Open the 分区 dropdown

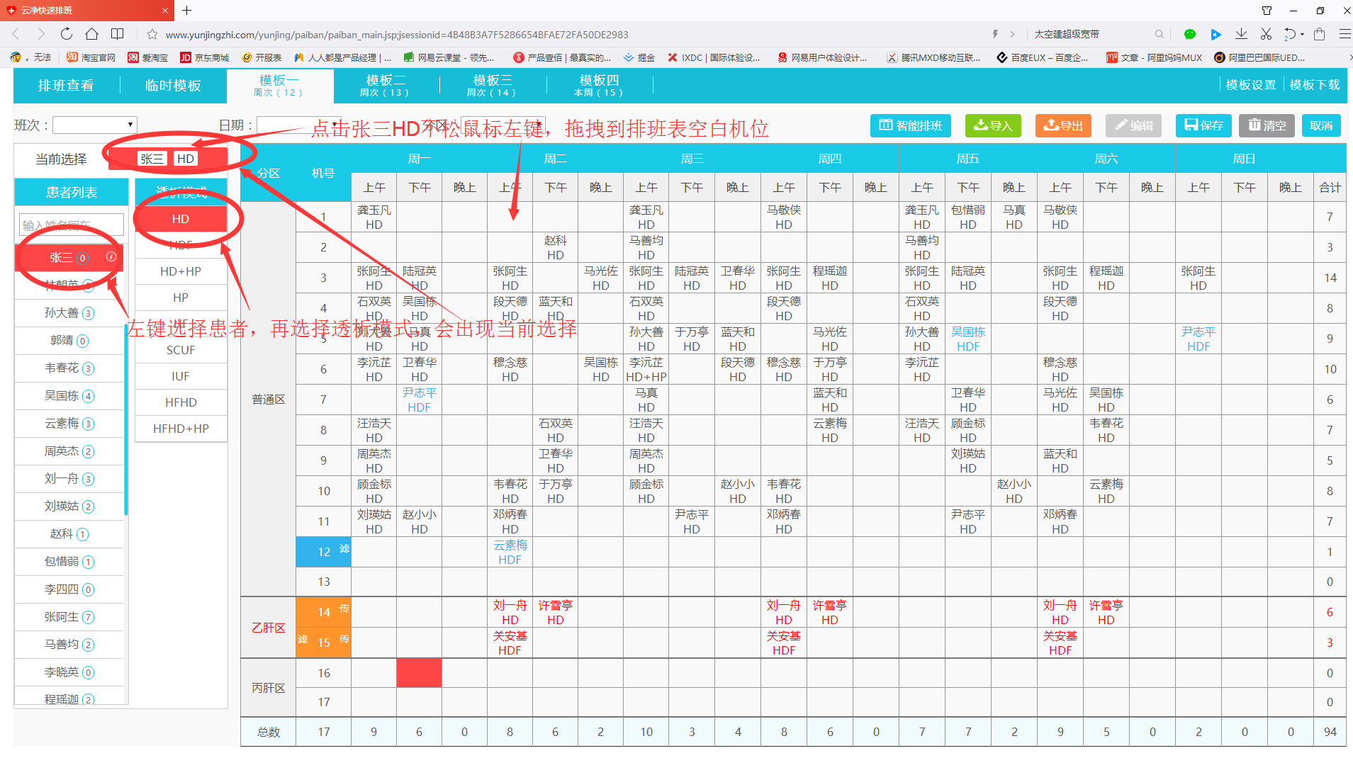tap(503, 125)
